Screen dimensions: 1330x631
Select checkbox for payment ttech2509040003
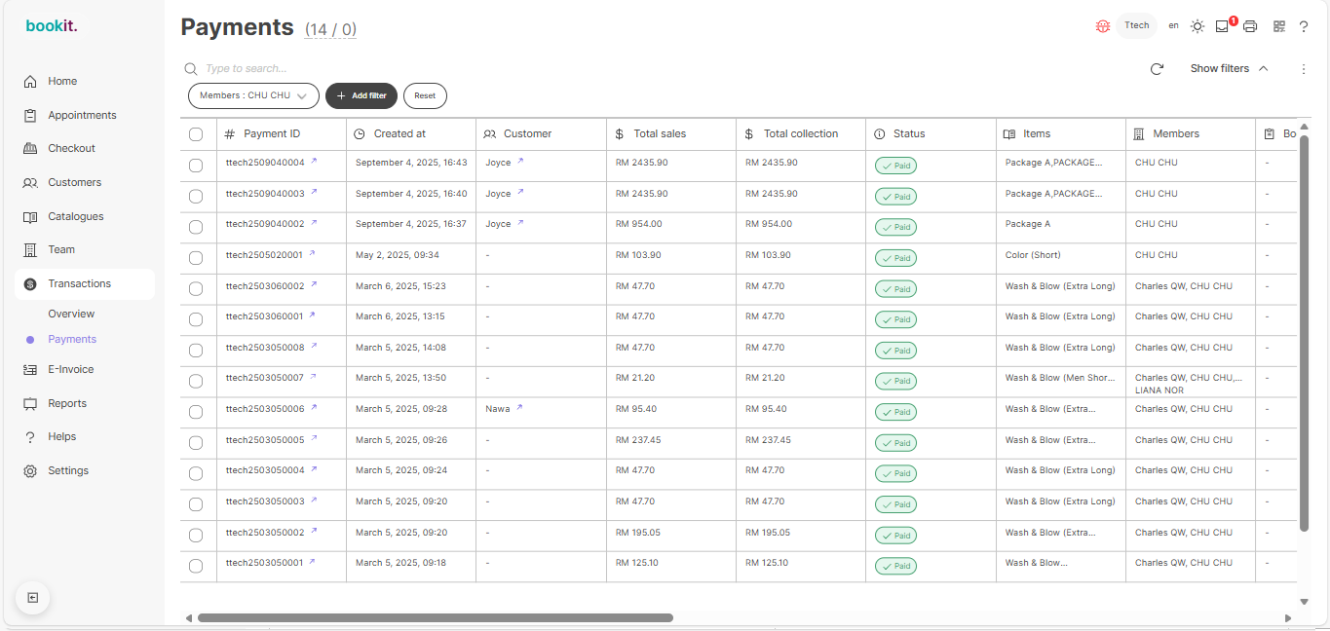click(196, 197)
